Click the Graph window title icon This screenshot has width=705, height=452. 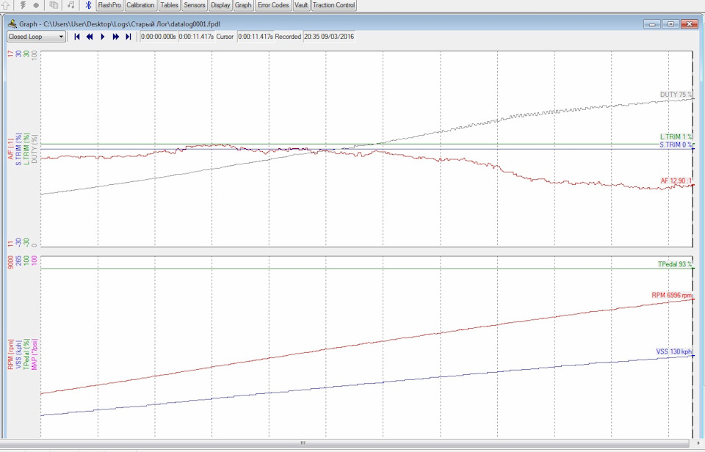[12, 23]
